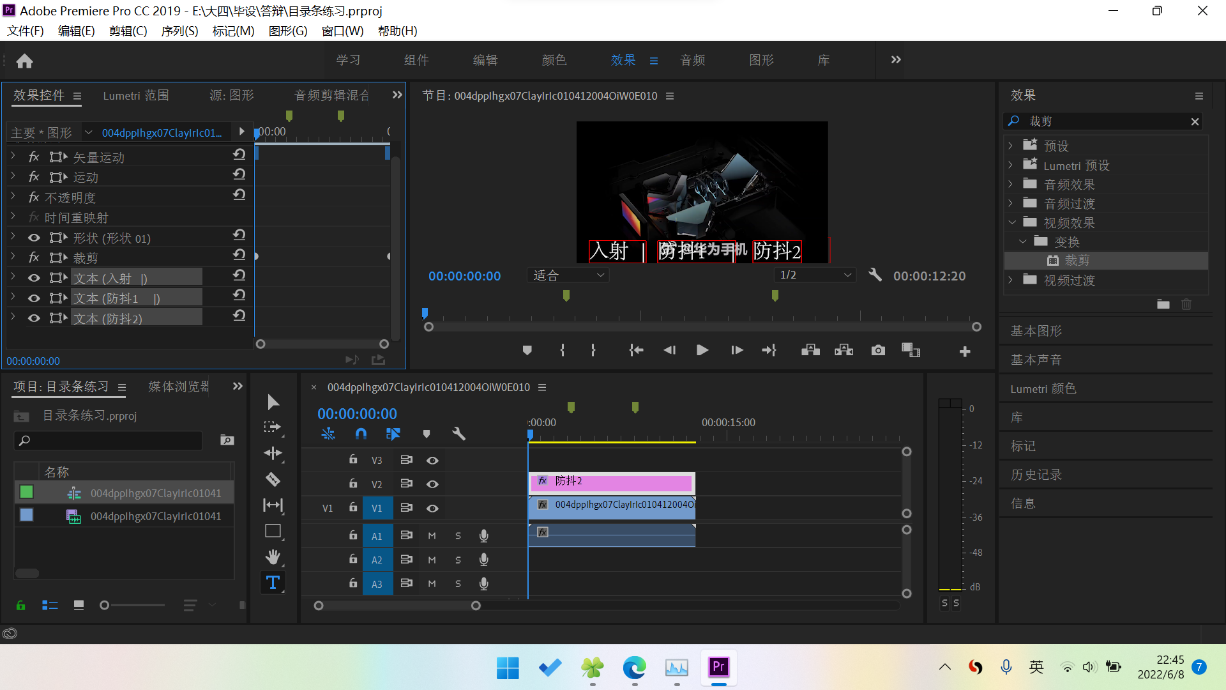Open the 序列(S) menu

(179, 31)
